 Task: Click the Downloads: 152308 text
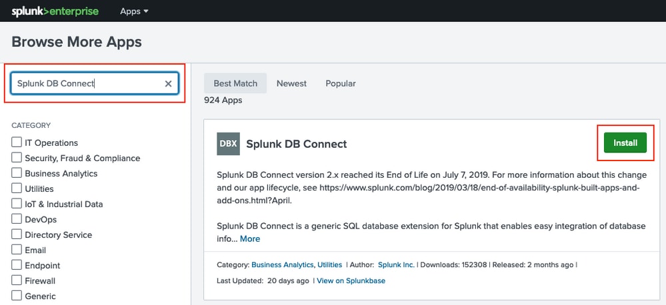pos(453,264)
